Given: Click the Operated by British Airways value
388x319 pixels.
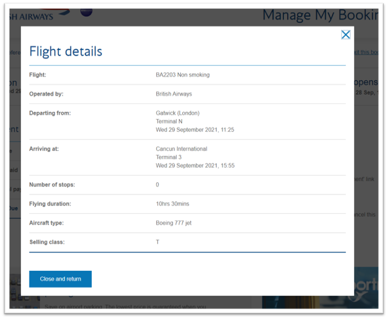Looking at the screenshot, I should tap(174, 94).
